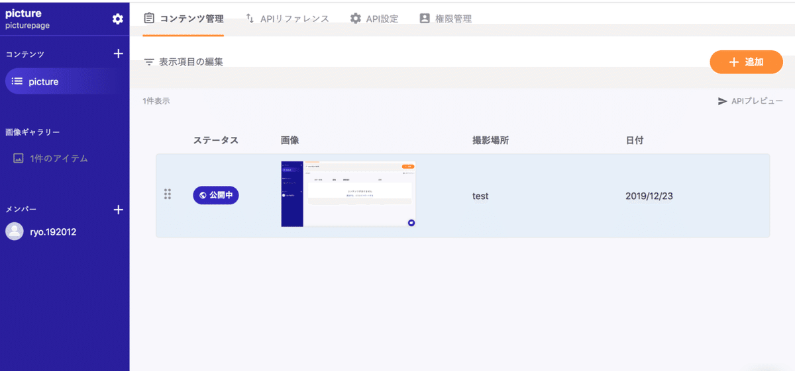This screenshot has width=795, height=371.
Task: Click the filter icon for 表示項目の編集
Action: click(x=150, y=62)
